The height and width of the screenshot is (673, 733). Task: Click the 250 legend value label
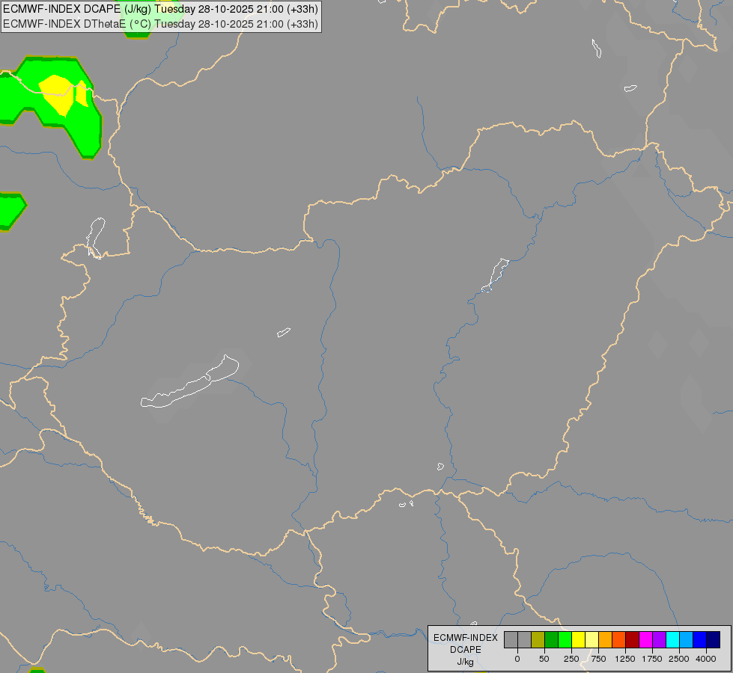coord(571,659)
